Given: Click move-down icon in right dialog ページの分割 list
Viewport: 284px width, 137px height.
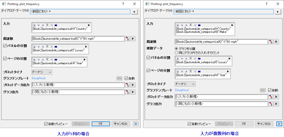Looking at the screenshot, I should pos(182,71).
